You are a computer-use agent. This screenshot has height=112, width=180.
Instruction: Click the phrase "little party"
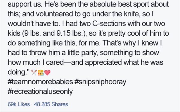pyautogui.click(x=82, y=53)
